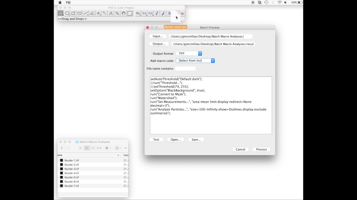The width and height of the screenshot is (357, 200).
Task: Click the screen recording stop icon
Action: coord(253,2)
